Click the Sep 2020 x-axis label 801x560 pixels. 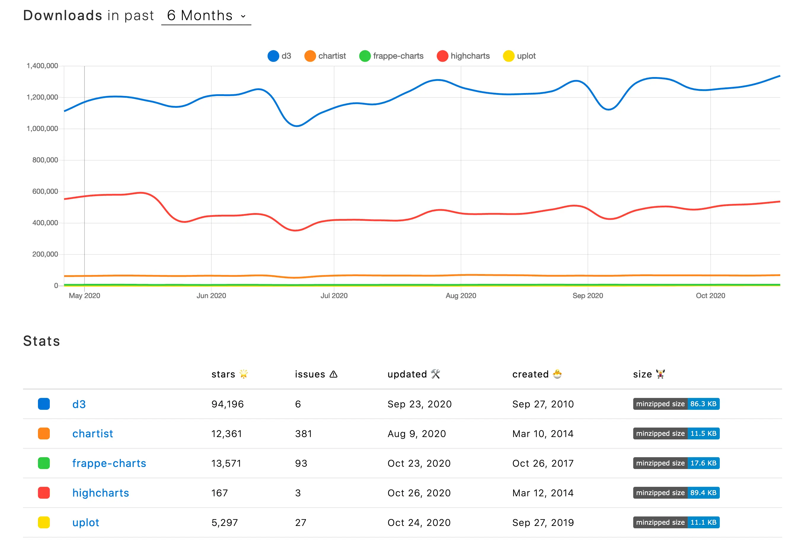pyautogui.click(x=588, y=296)
